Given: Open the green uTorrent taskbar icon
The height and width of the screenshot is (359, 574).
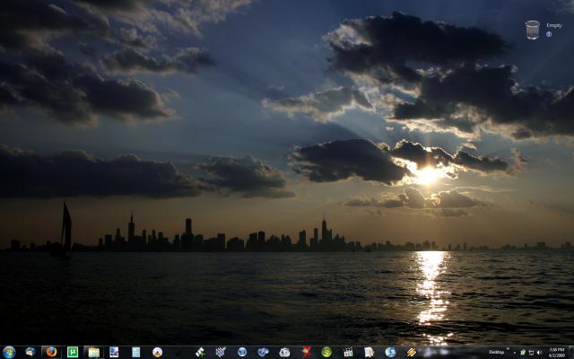Looking at the screenshot, I should pyautogui.click(x=73, y=352).
